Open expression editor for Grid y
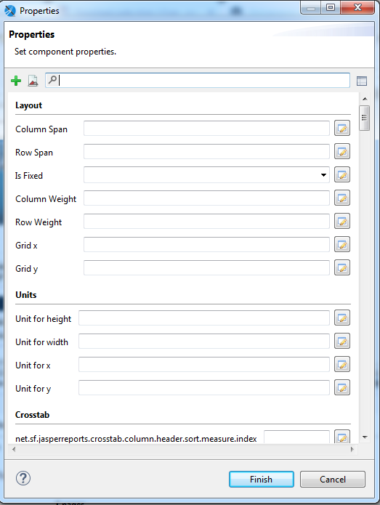This screenshot has width=380, height=505. [342, 267]
